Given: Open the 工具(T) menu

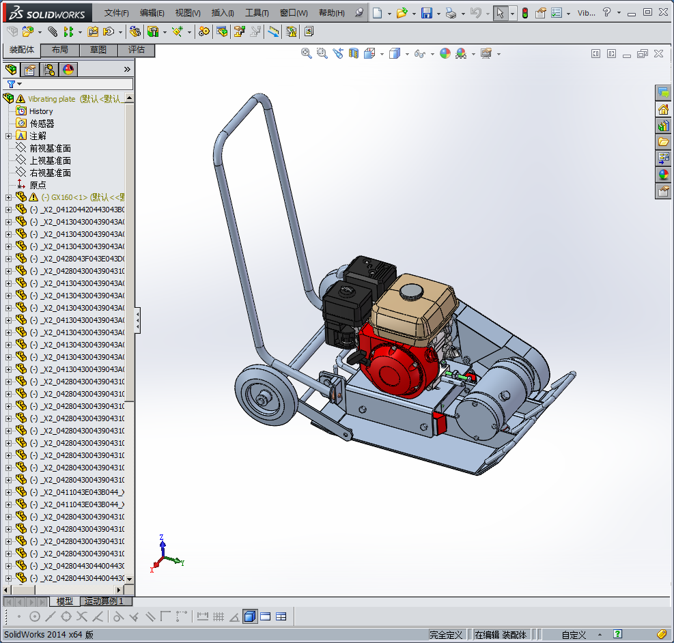Looking at the screenshot, I should [x=257, y=13].
